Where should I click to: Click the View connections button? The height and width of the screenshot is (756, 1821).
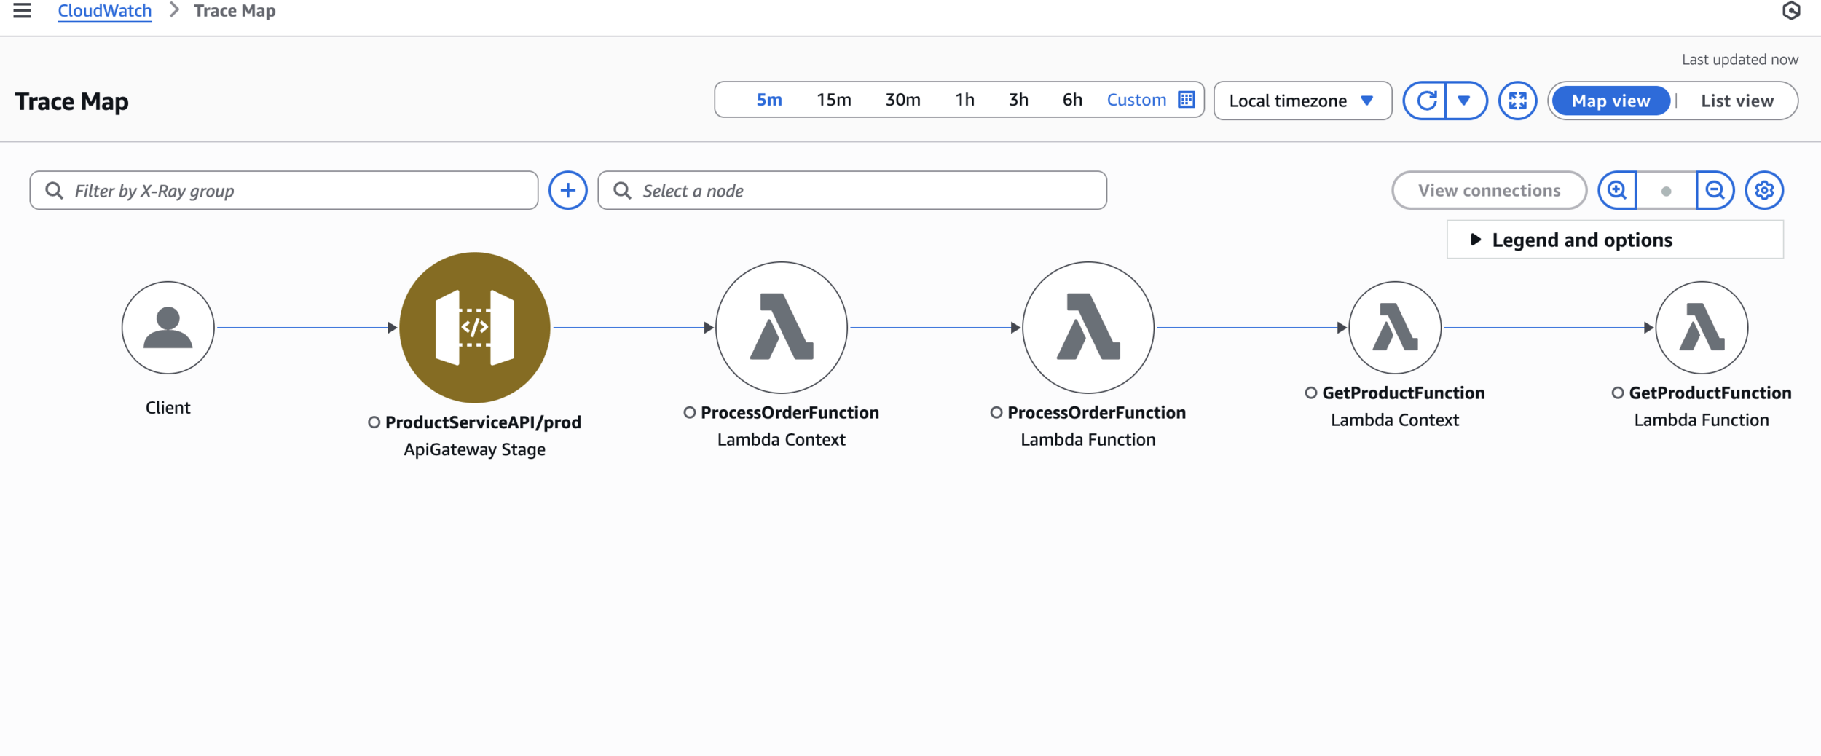1489,191
